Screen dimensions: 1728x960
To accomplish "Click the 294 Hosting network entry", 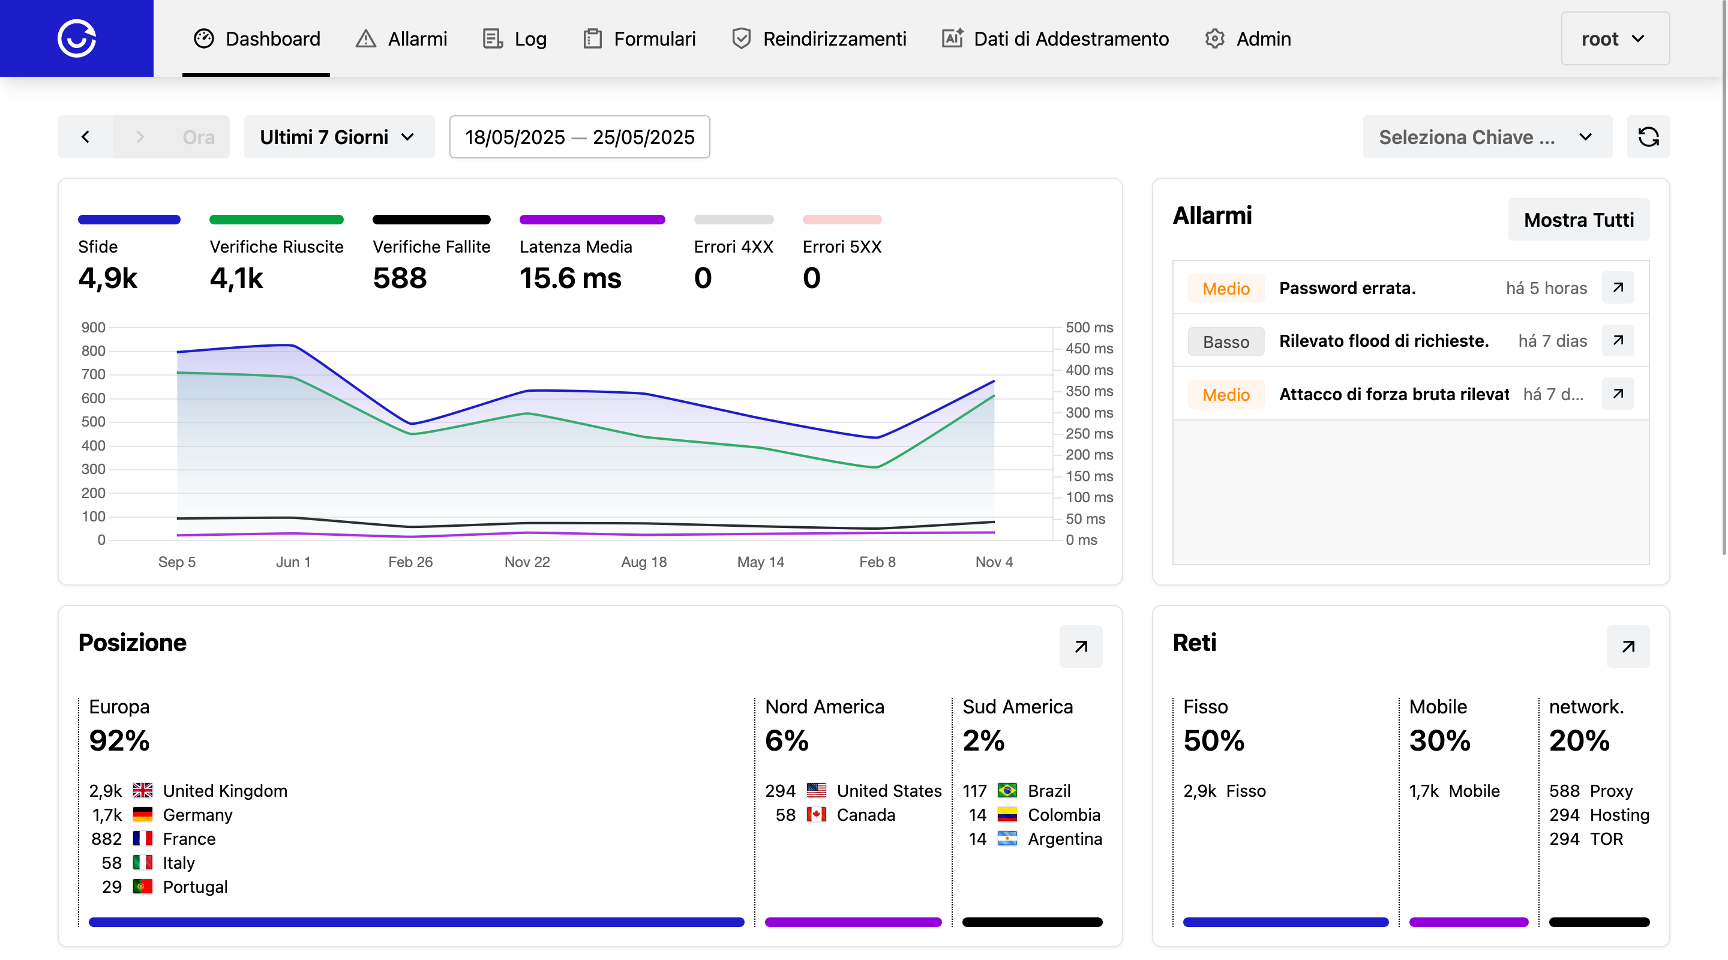I will (1599, 815).
